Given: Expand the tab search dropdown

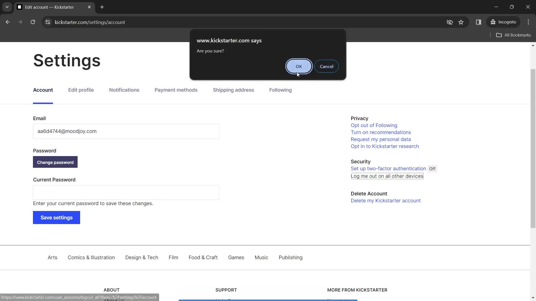Looking at the screenshot, I should click(x=7, y=7).
